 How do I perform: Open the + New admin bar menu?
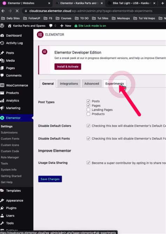[x=65, y=26]
